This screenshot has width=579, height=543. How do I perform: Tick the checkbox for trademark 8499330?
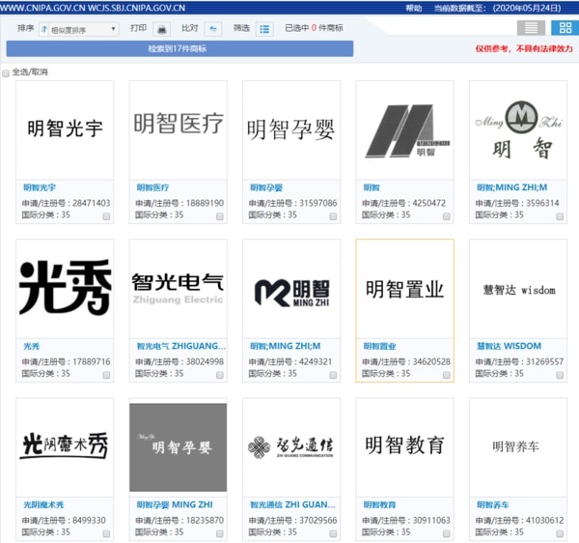click(106, 533)
